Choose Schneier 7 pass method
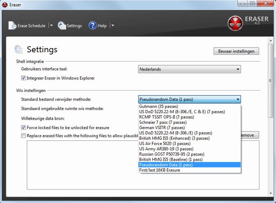This screenshot has width=276, height=203. (190, 122)
